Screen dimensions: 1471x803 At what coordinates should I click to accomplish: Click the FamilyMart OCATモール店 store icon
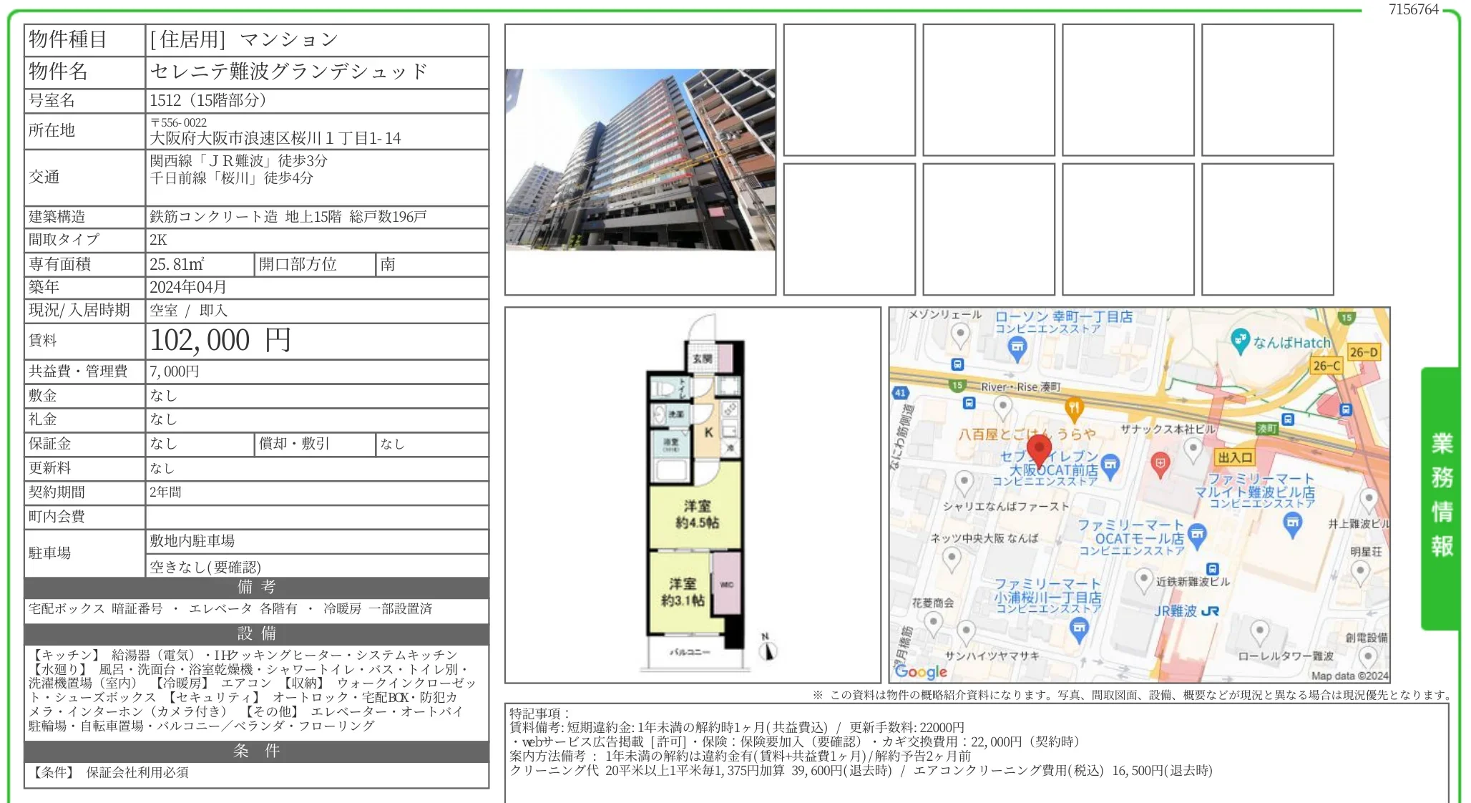1197,533
